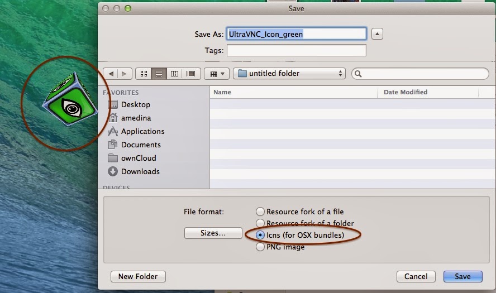Sort by the Name column header

coord(294,92)
